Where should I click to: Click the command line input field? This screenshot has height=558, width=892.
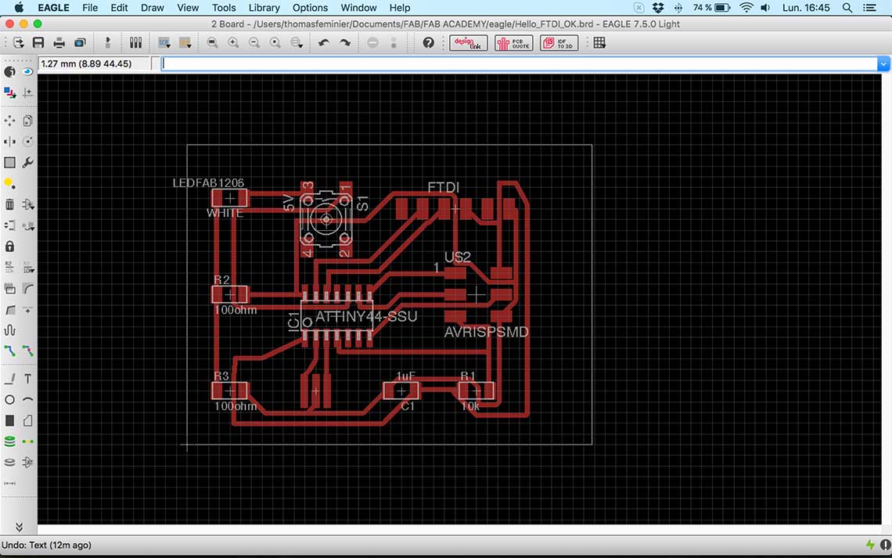(519, 63)
